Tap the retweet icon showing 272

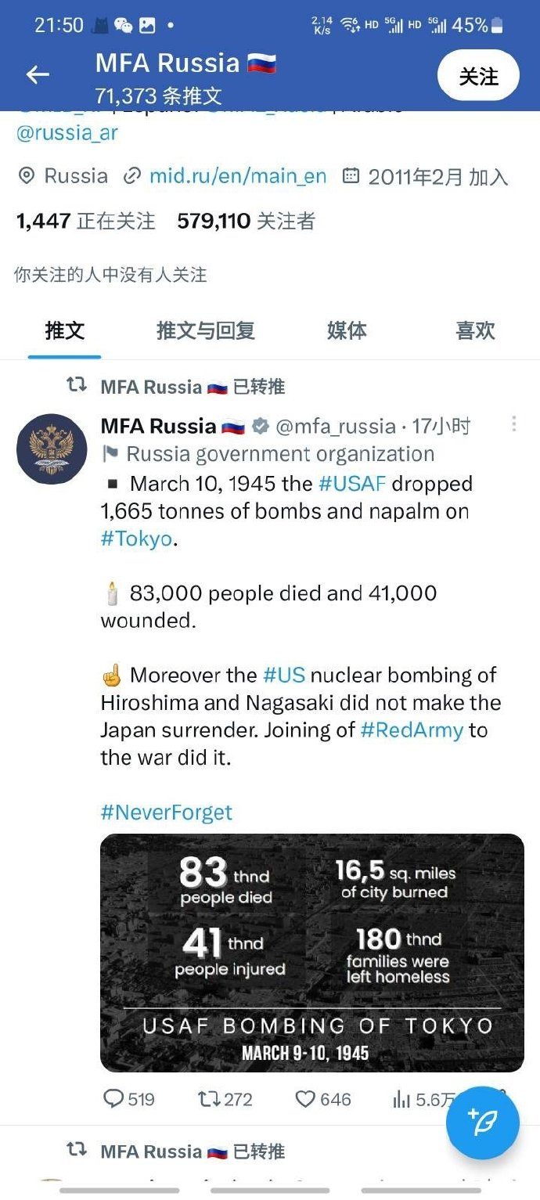tap(209, 1099)
